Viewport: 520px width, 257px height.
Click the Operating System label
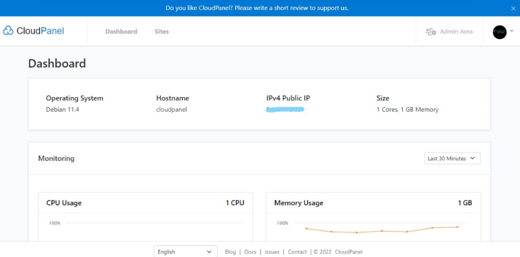pos(75,98)
